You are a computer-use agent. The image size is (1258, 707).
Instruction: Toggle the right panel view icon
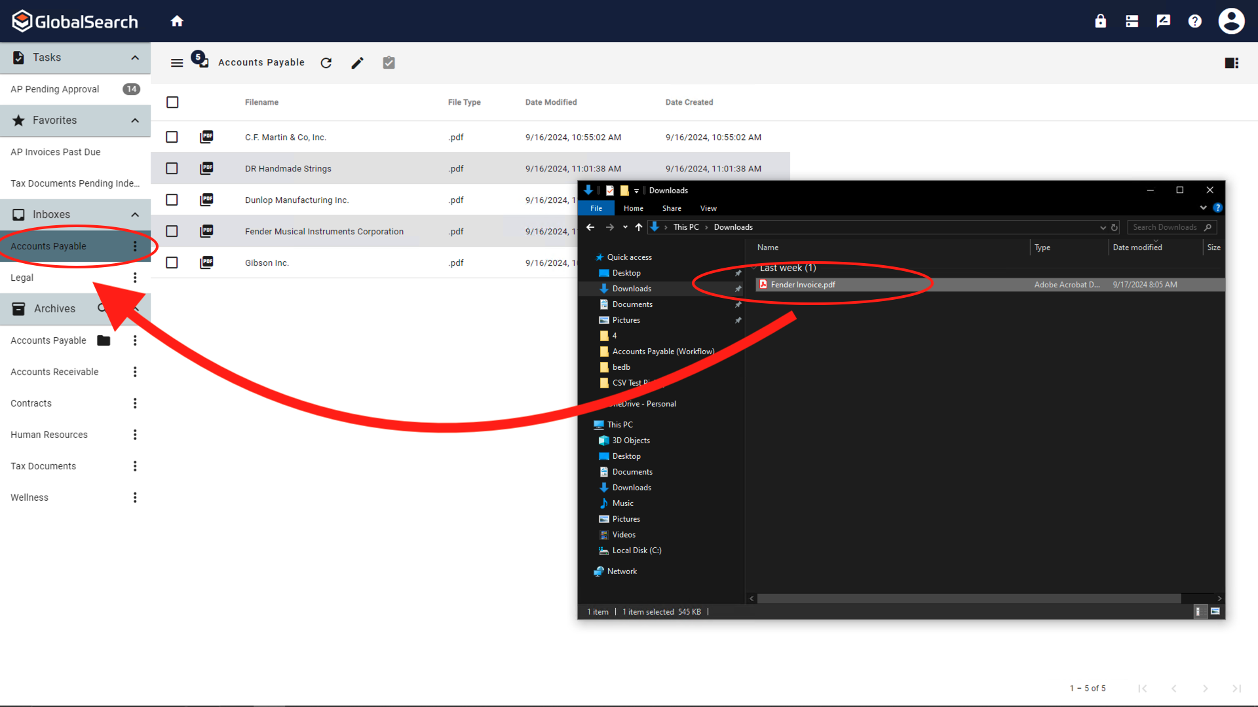[x=1231, y=63]
